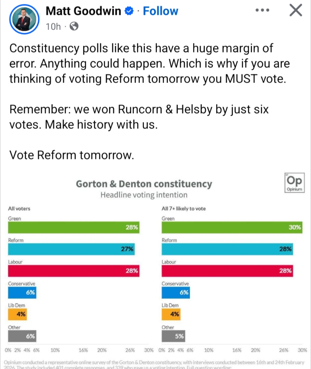Image resolution: width=311 pixels, height=369 pixels.
Task: Click the grey Other 5% bar
Action: [173, 336]
